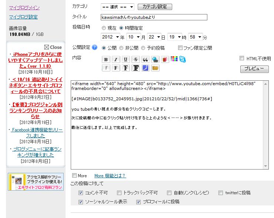
Task: Toggle プロフィールに投稿 checkbox
Action: 138,202
